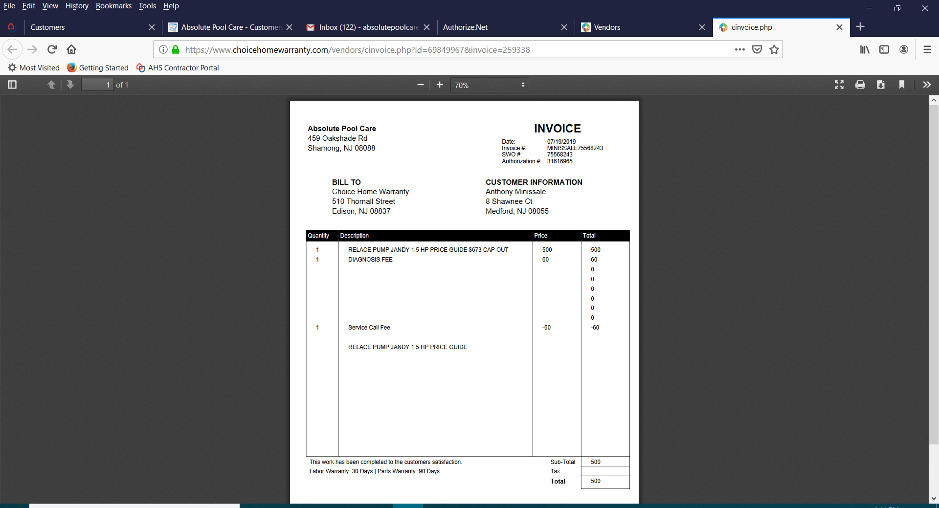Open the page actions three-dot menu

(x=739, y=49)
